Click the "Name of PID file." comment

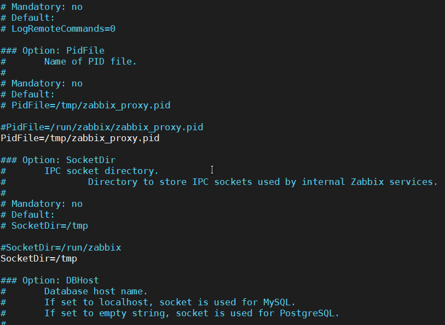(90, 61)
